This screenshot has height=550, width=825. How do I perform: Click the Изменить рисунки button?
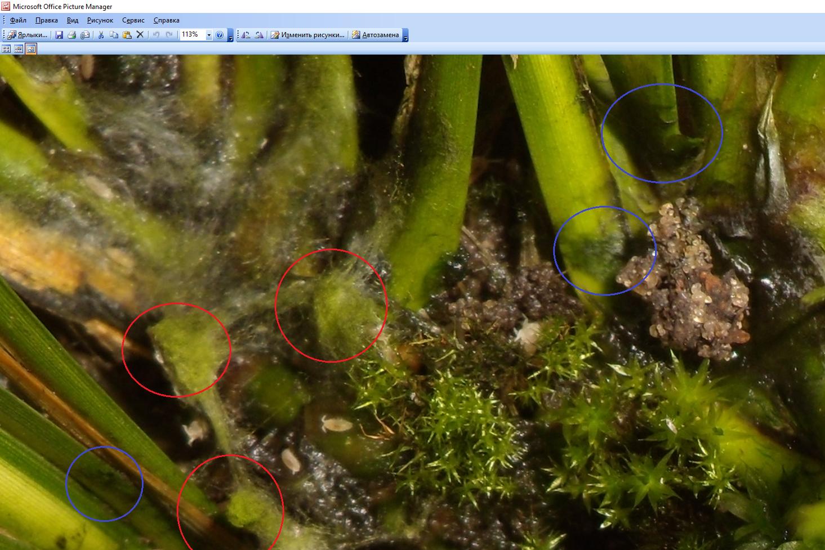[307, 35]
